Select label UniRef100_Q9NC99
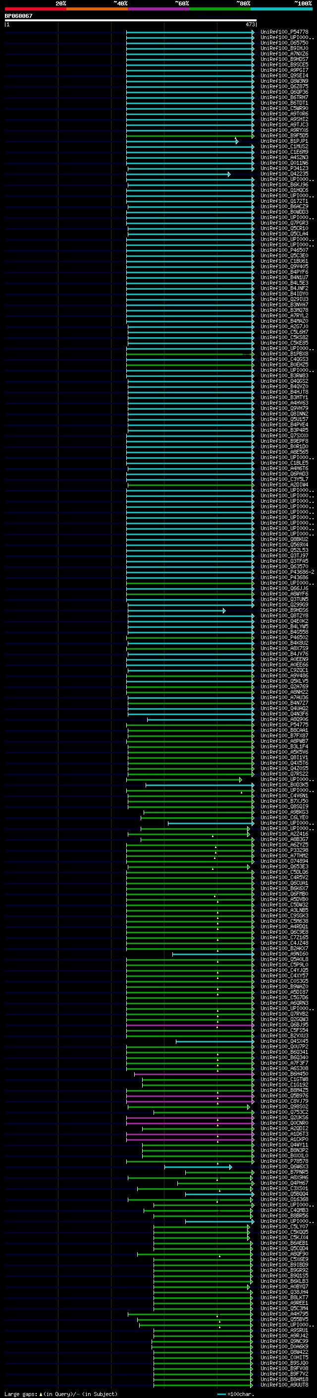The image size is (317, 1398). pos(284,1341)
